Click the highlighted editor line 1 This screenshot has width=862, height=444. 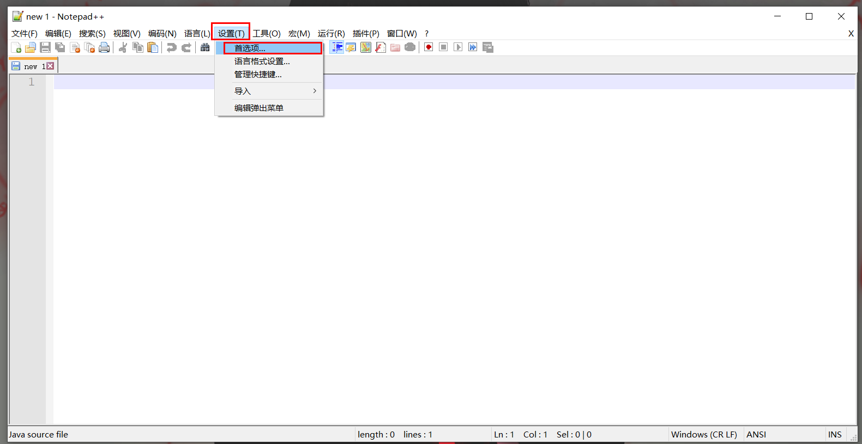[455, 82]
